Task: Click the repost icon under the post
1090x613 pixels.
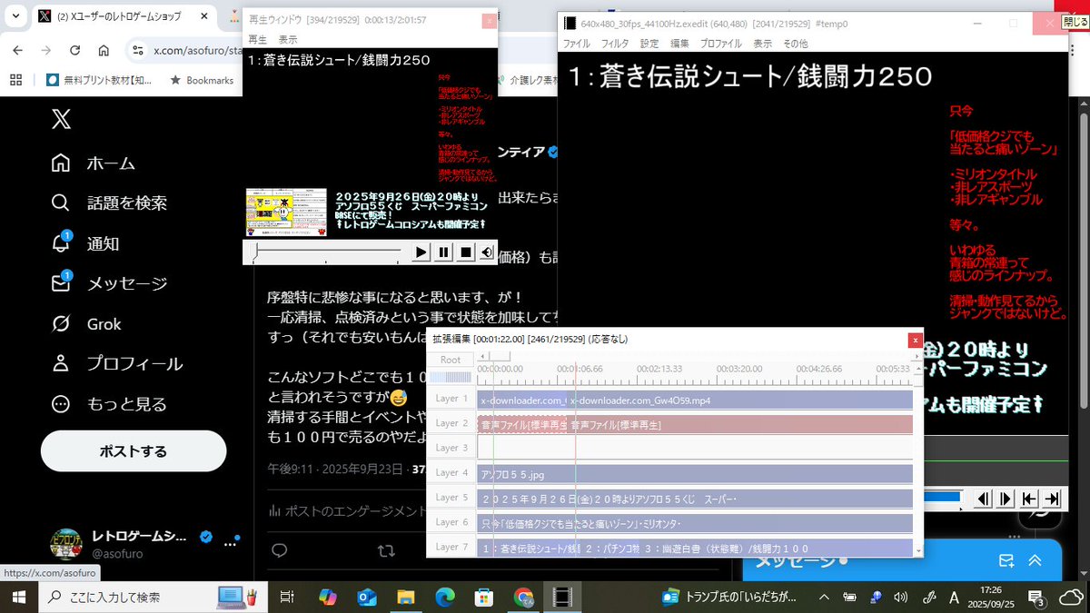Action: pos(386,550)
